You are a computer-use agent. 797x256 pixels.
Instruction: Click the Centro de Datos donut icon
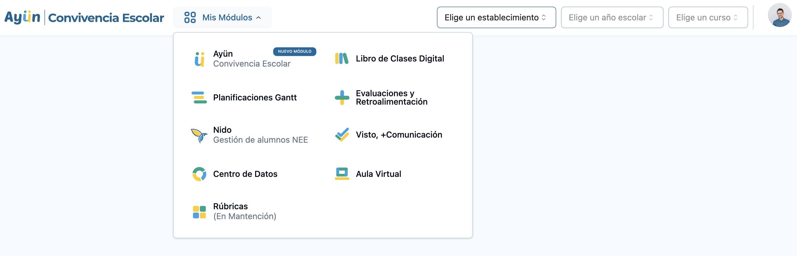[x=199, y=174]
